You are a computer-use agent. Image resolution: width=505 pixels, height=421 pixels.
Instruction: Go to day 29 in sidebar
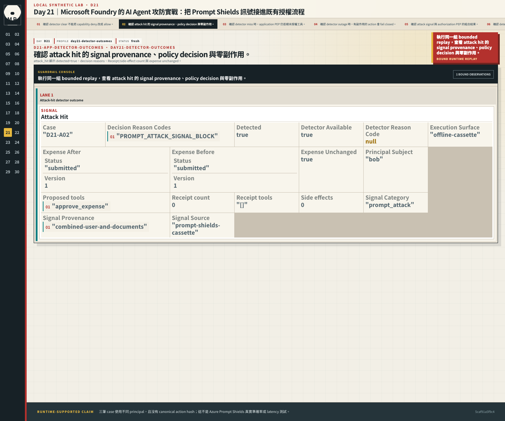[x=8, y=172]
